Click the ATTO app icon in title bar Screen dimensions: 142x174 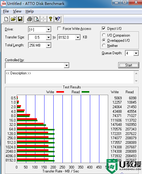pos(3,4)
